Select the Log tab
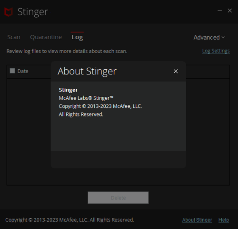Viewport: 238px width, 229px height. (x=77, y=37)
